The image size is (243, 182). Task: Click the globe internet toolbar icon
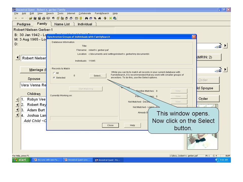coord(115,18)
